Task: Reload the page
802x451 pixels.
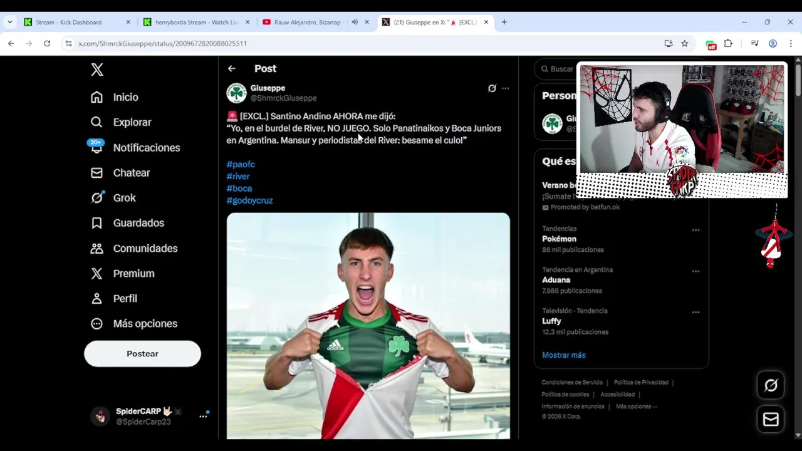Action: (x=47, y=43)
